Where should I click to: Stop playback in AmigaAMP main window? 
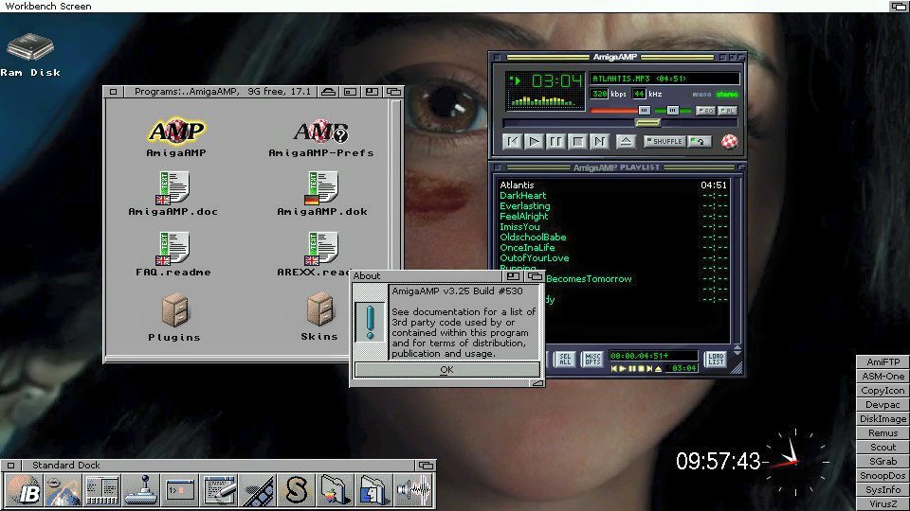[x=577, y=141]
